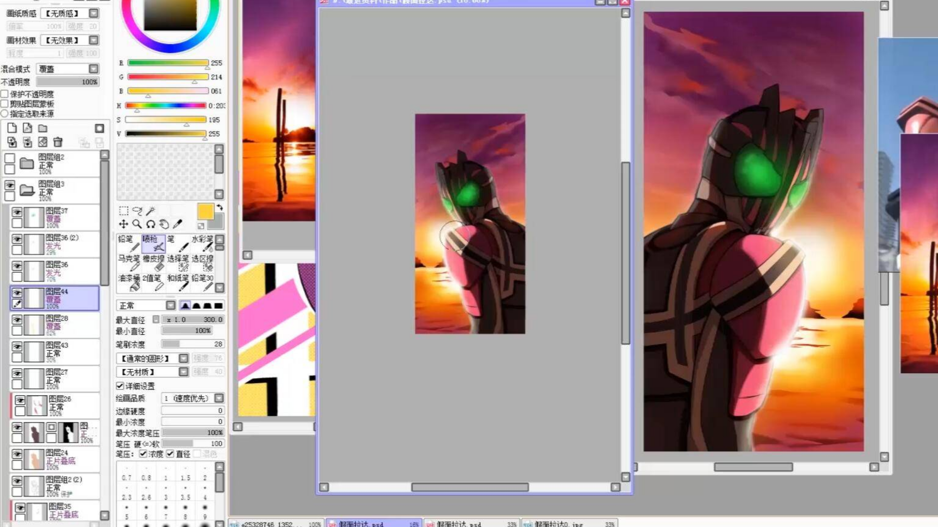Activate the hand pan tool

point(164,224)
